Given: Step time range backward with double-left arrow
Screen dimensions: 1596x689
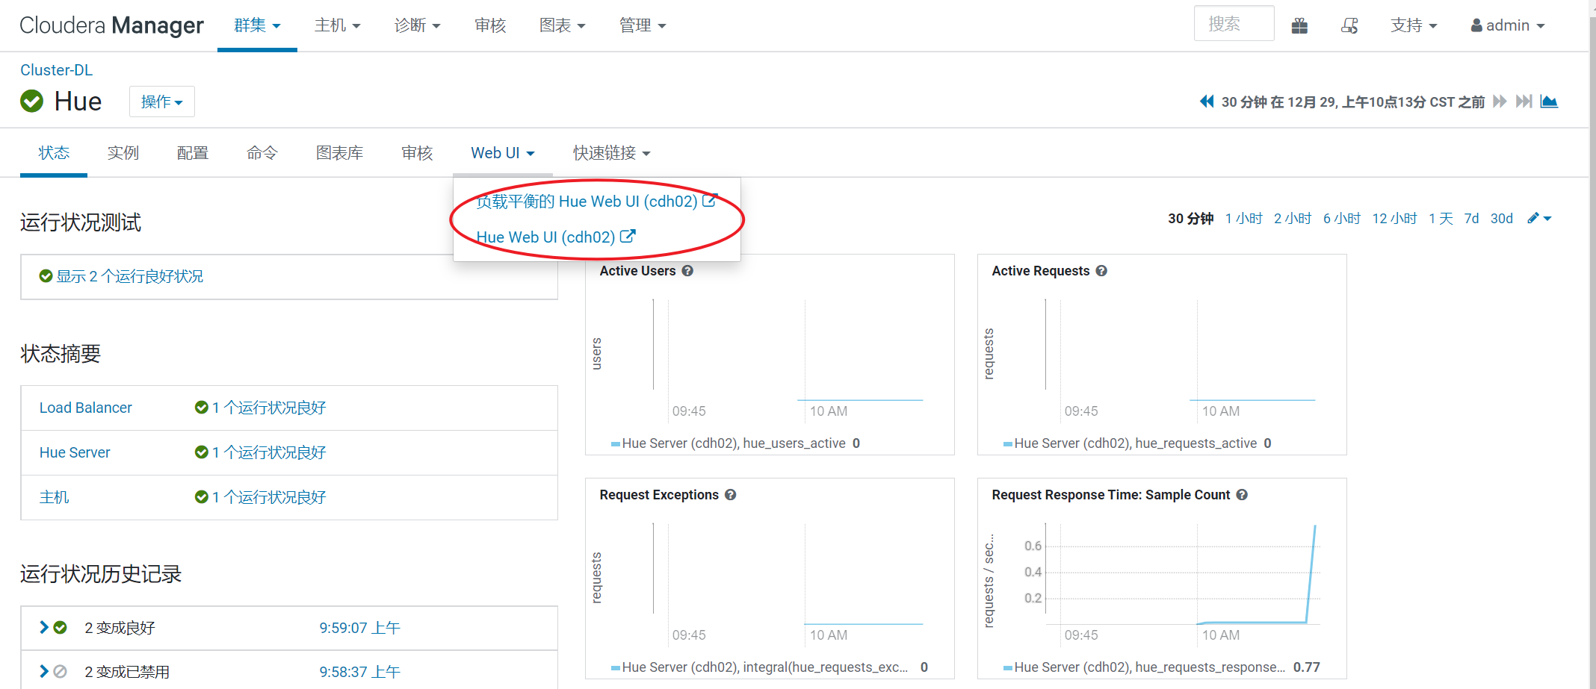Looking at the screenshot, I should coord(1207,102).
